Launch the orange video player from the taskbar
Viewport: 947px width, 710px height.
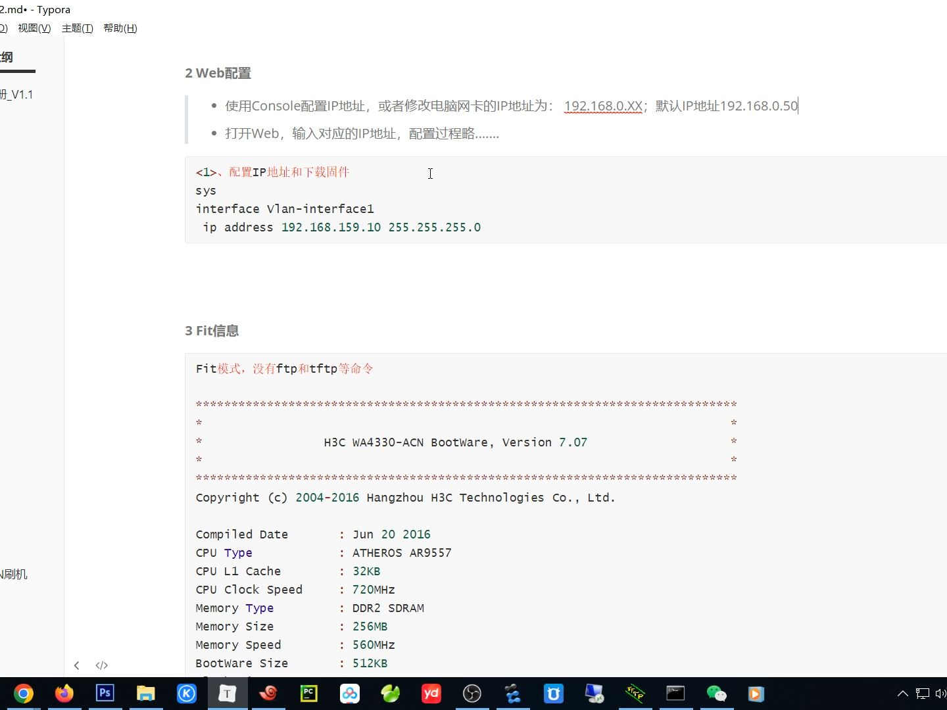coord(755,694)
